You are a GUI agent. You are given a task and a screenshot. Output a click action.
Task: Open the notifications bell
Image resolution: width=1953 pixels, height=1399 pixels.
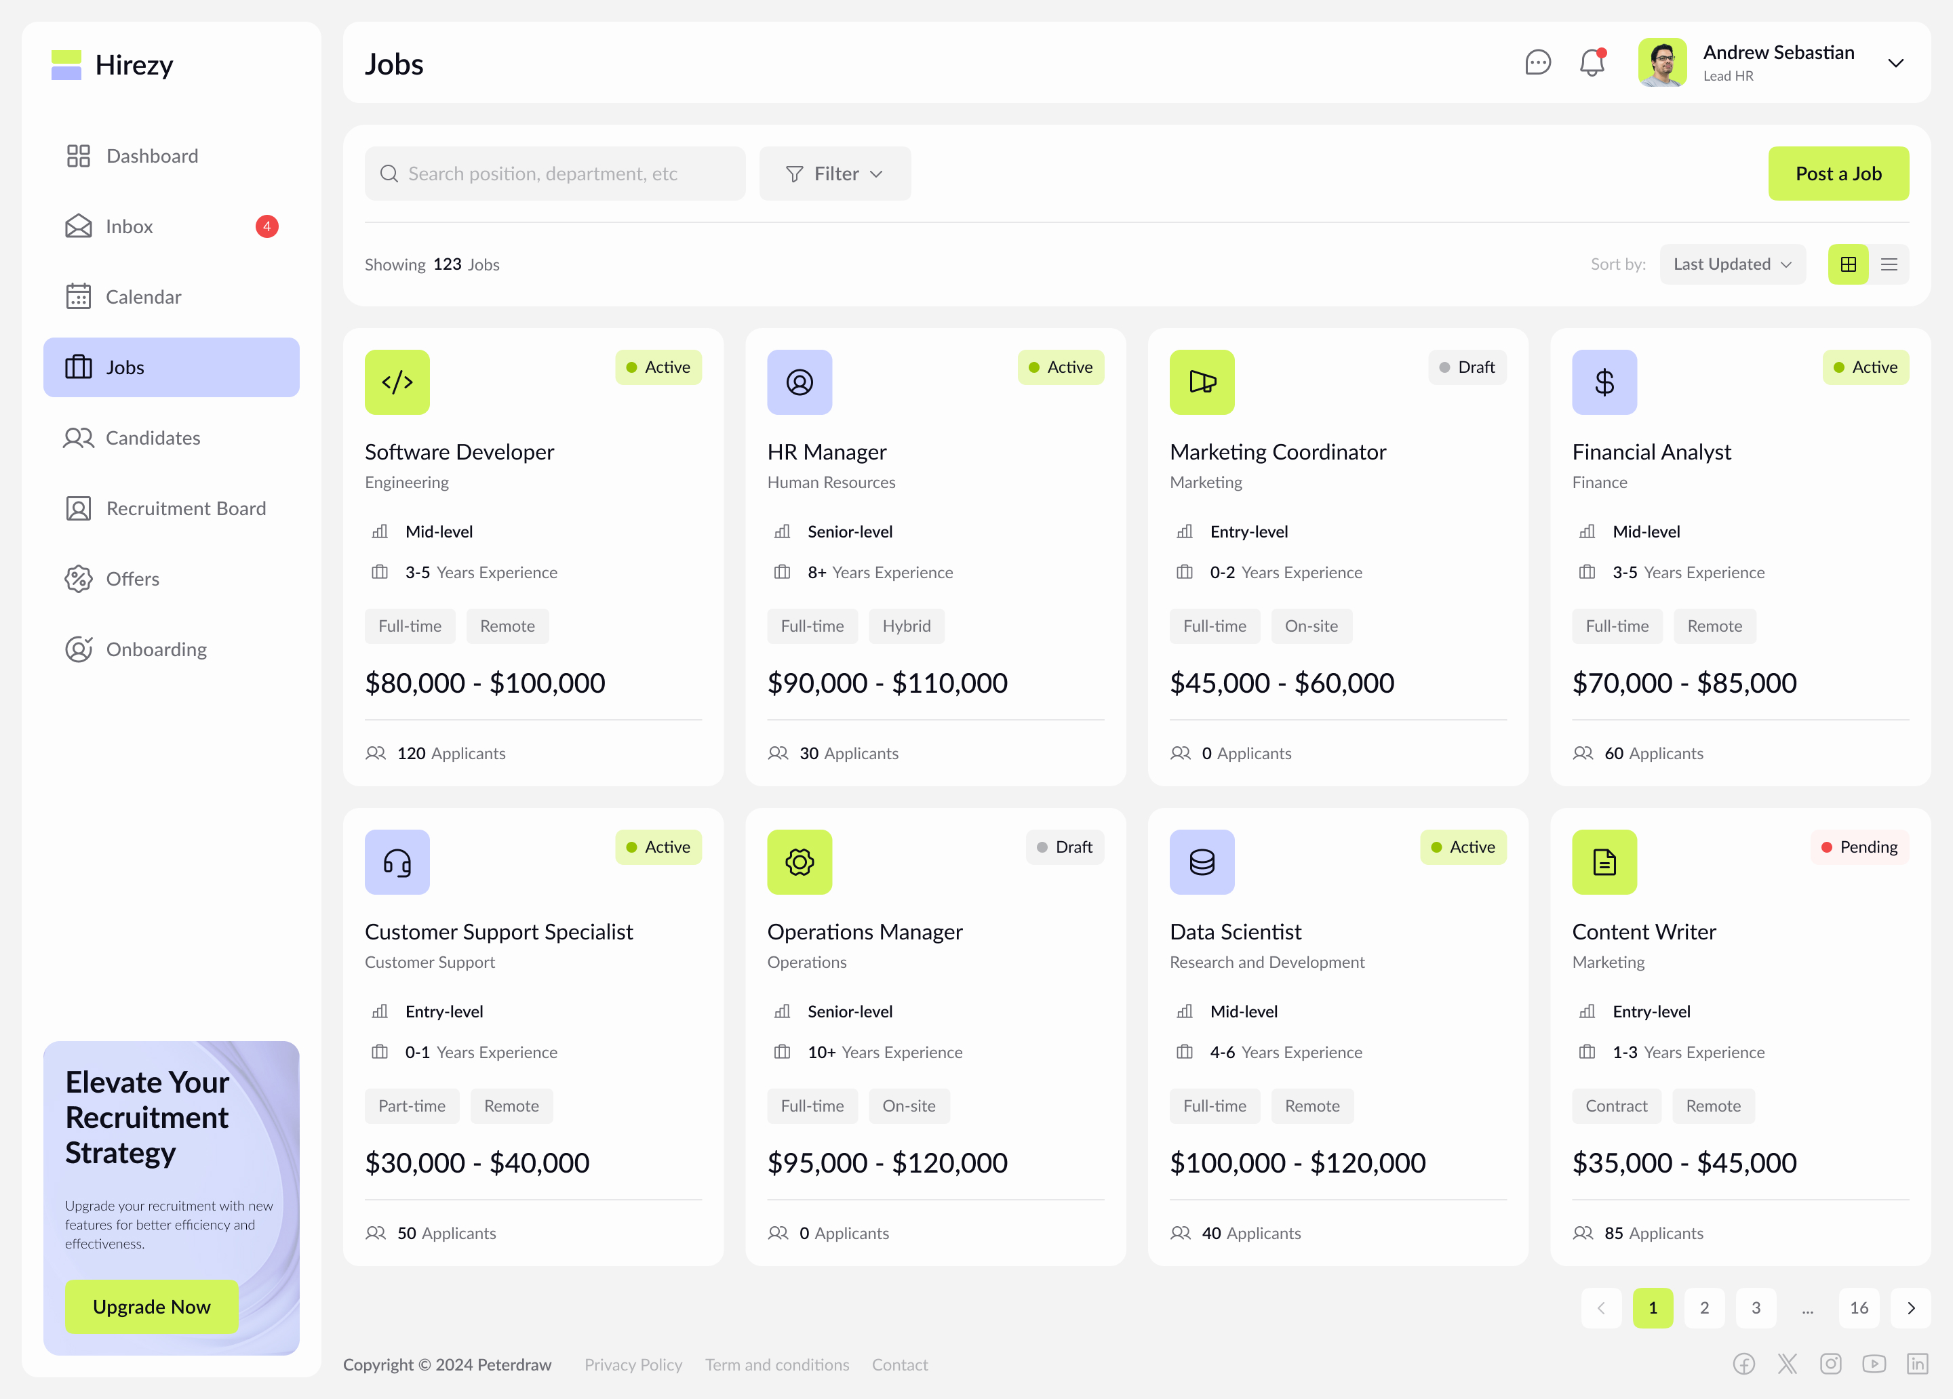(x=1592, y=63)
